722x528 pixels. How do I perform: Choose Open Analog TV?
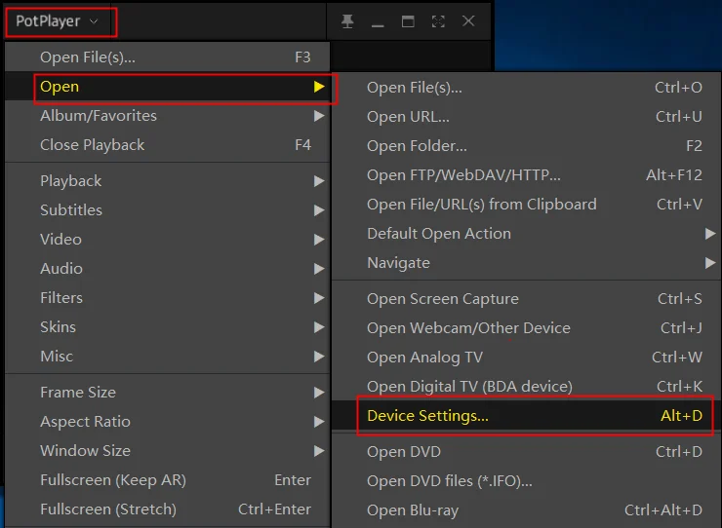526,358
